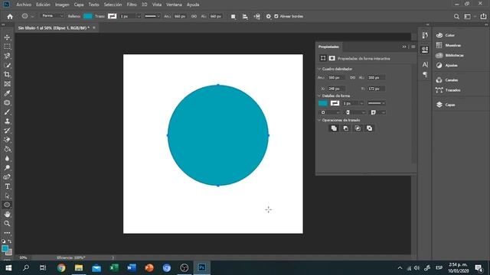This screenshot has height=275, width=490.
Task: Select the Clone Stamp tool
Action: (x=7, y=121)
